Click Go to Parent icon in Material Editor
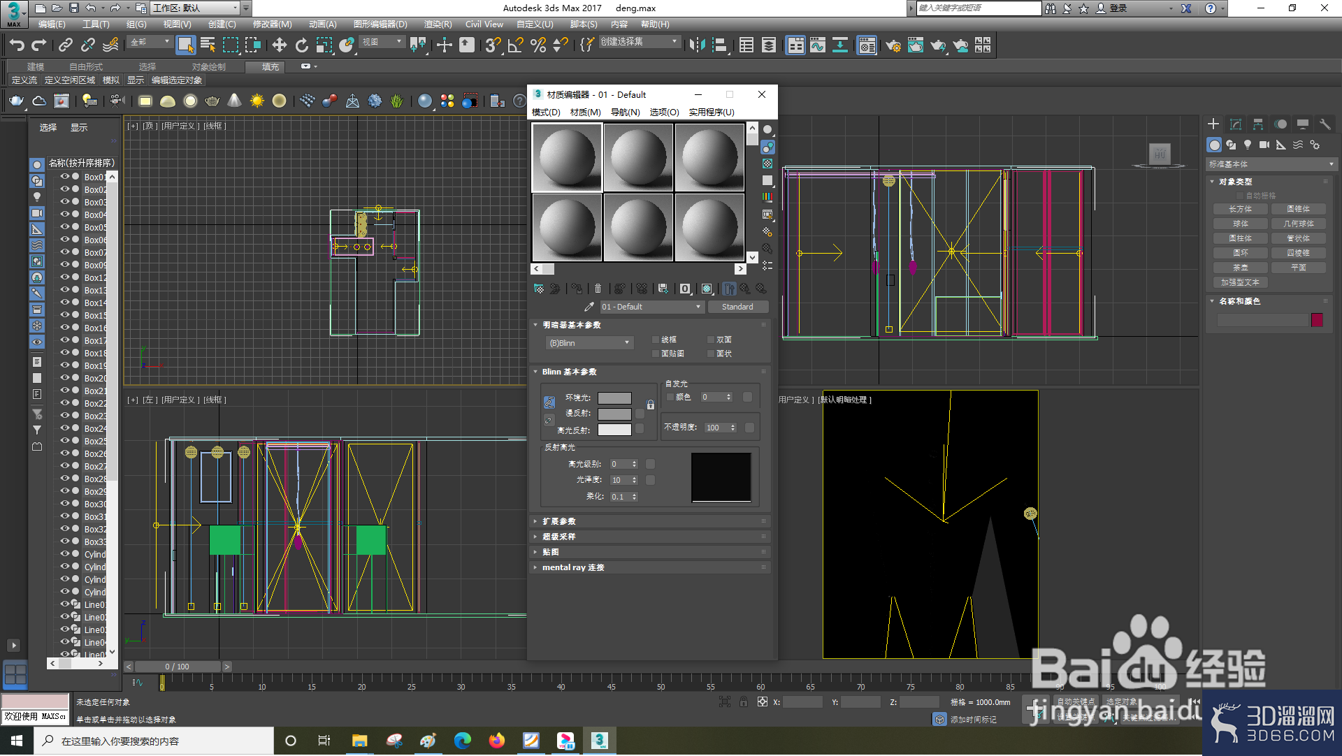The height and width of the screenshot is (756, 1342). click(x=745, y=289)
